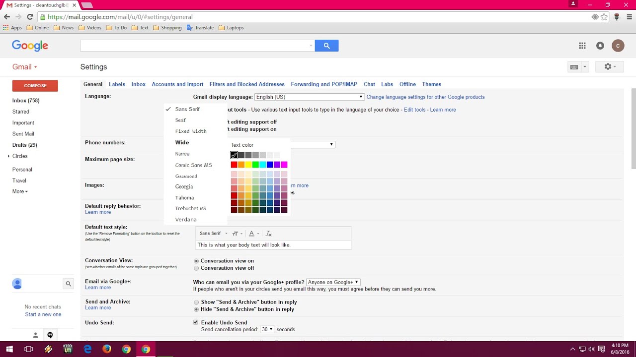
Task: Open the settings gear menu
Action: (x=610, y=66)
